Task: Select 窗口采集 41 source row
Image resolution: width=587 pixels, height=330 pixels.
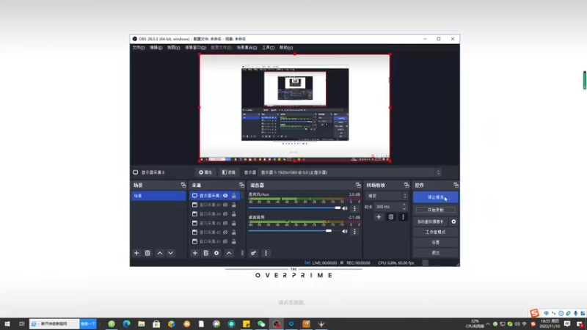Action: 215,242
